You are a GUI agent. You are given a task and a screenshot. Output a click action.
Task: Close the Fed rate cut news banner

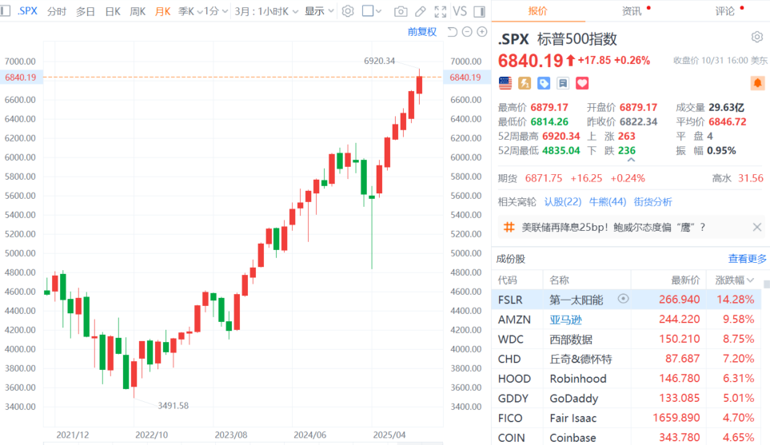click(756, 227)
